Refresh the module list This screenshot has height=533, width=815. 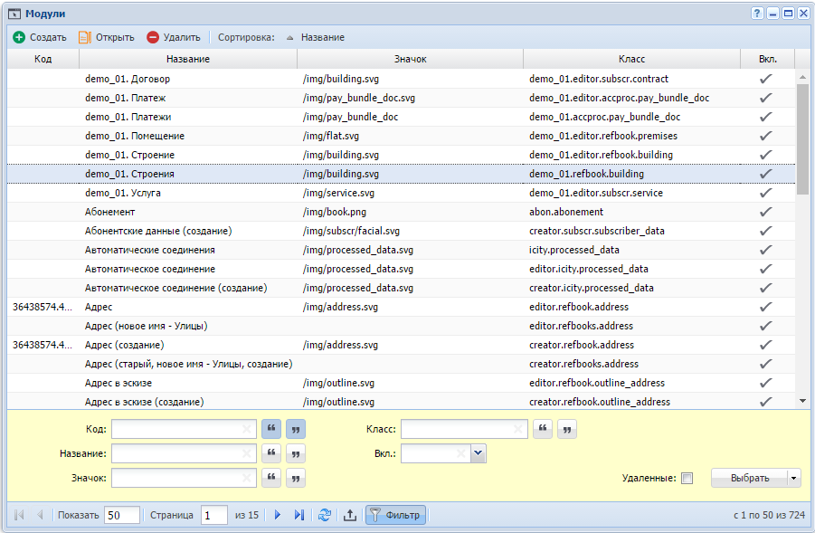coord(325,515)
